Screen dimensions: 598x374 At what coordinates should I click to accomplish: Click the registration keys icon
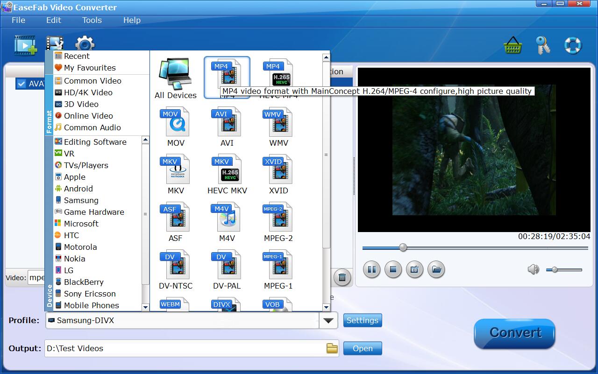point(542,45)
